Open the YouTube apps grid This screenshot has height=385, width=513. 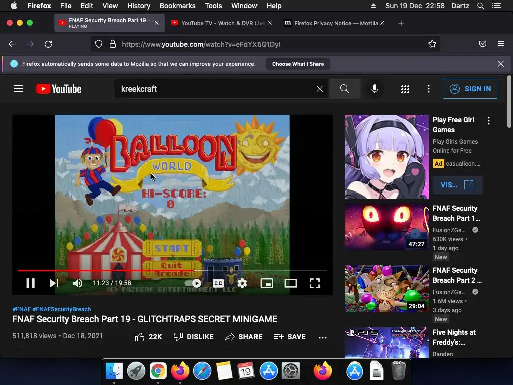coord(405,89)
